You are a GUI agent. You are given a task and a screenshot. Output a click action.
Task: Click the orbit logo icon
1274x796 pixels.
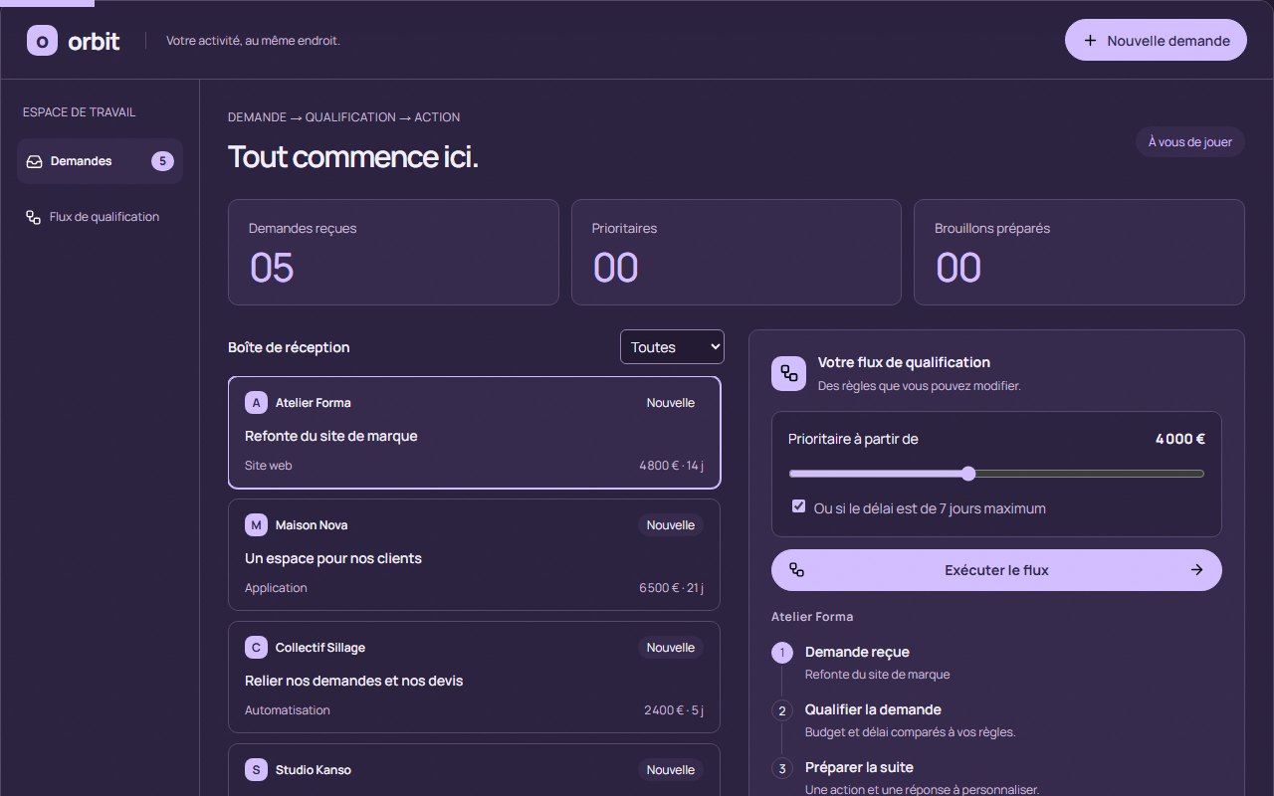click(42, 40)
